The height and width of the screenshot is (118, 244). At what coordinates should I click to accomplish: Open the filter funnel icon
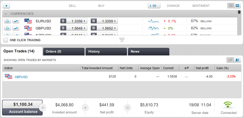(x=6, y=6)
